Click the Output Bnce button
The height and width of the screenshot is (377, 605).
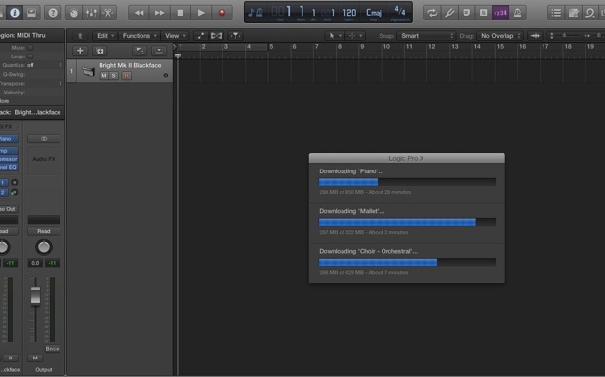[x=52, y=349]
